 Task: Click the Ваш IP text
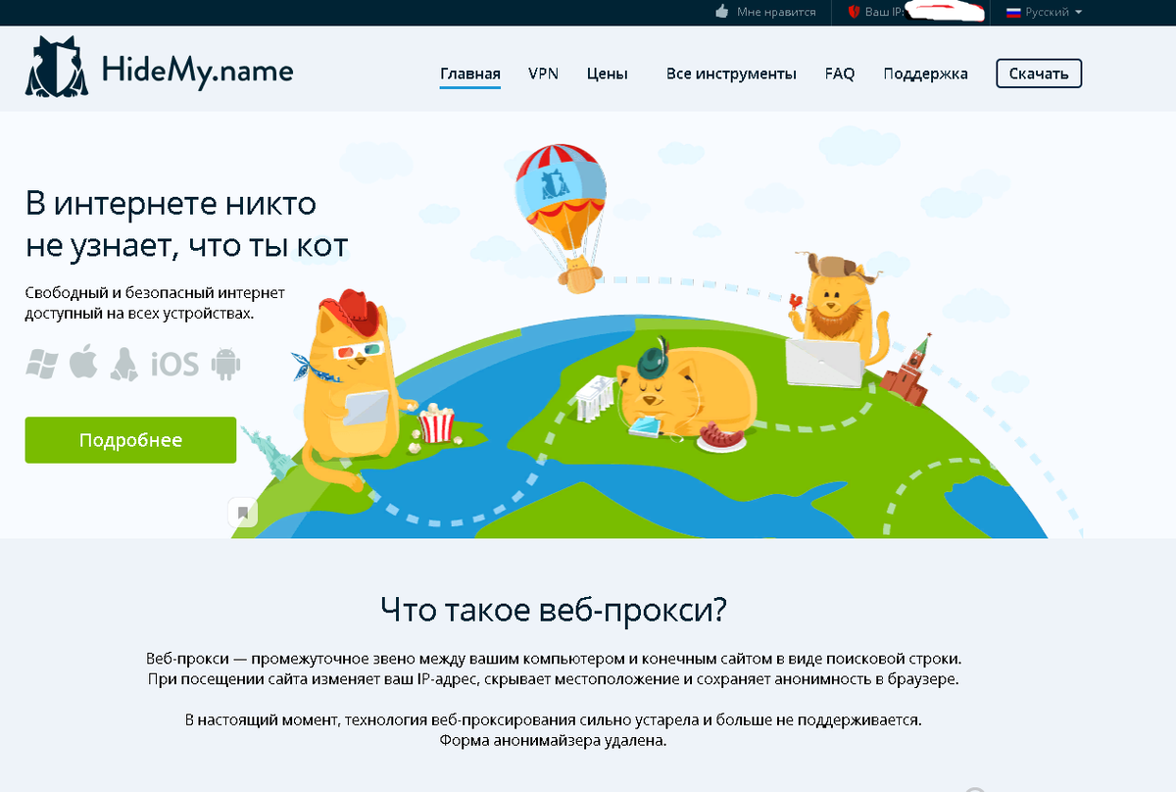(x=885, y=13)
